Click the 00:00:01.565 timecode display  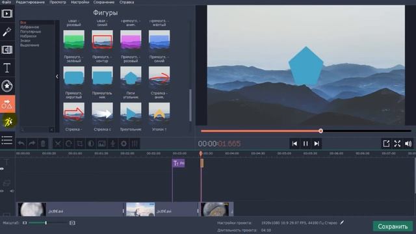219,144
